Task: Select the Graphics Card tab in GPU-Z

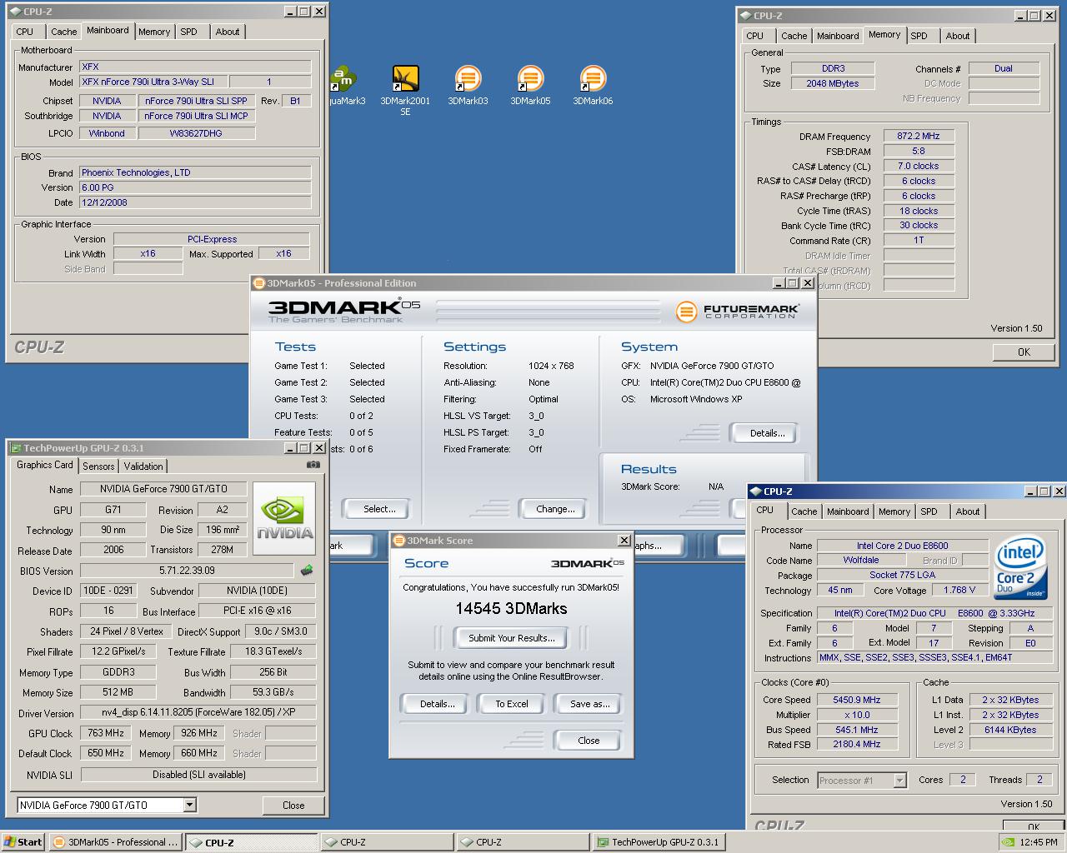Action: coord(45,465)
